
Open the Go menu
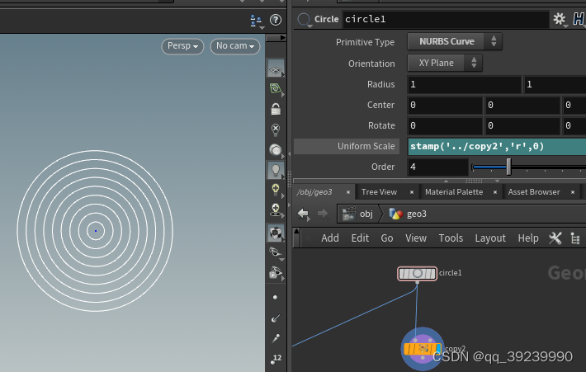[x=387, y=238]
